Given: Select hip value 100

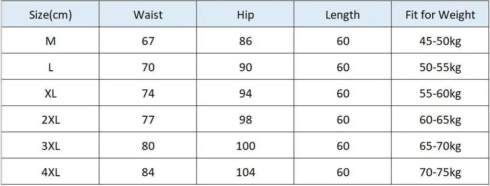Looking at the screenshot, I should tap(245, 145).
